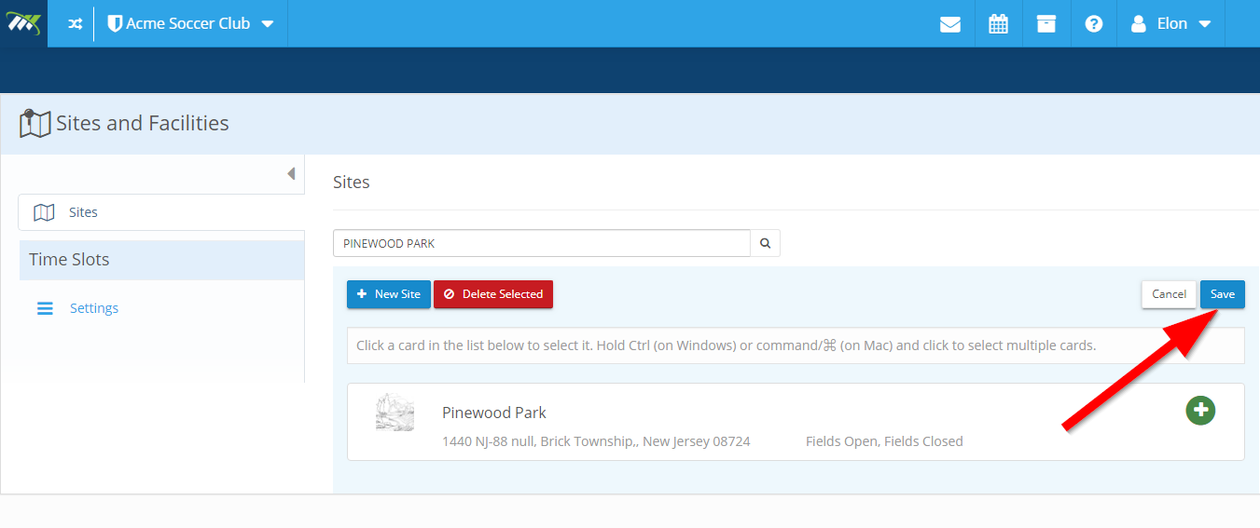Open the Acme Soccer Club dropdown

click(x=190, y=23)
